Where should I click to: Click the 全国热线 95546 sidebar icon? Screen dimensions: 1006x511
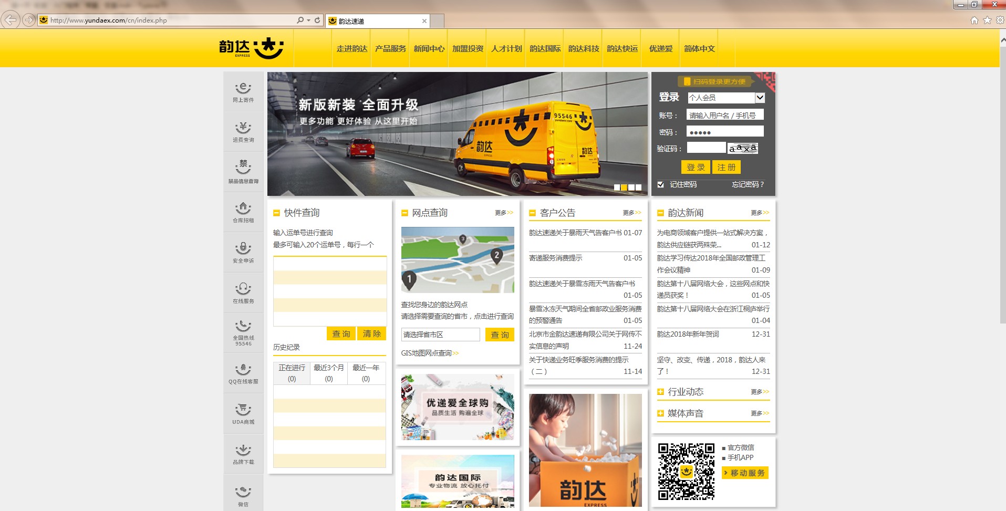(243, 333)
